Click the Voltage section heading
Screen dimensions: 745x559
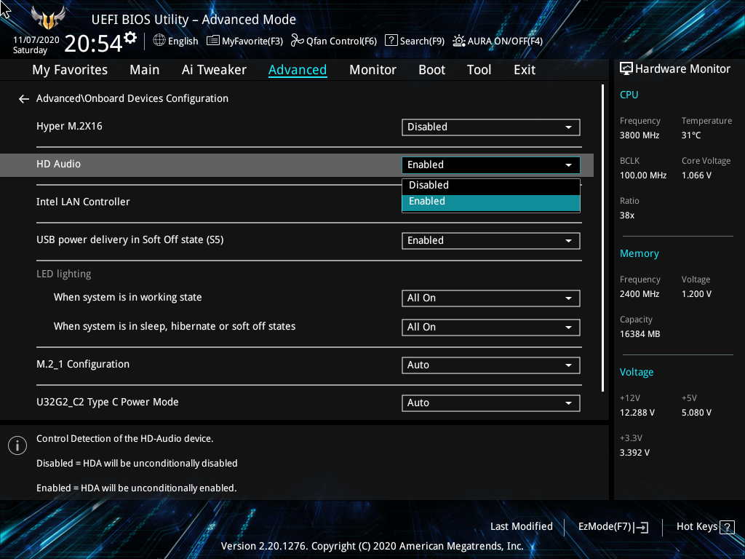pyautogui.click(x=636, y=372)
